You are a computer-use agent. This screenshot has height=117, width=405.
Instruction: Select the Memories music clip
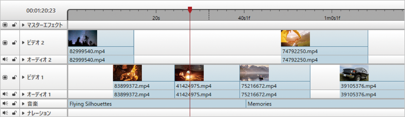coord(325,104)
